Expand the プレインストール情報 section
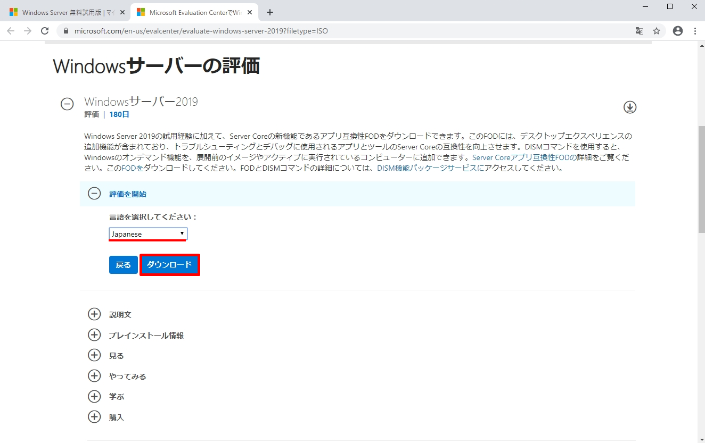The image size is (705, 443). point(94,335)
